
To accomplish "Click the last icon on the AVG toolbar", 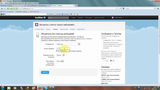I will pos(78,14).
